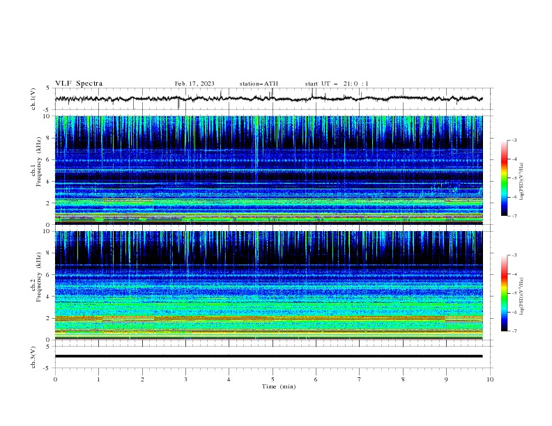Click the ch.3 flat voltage trace

268,356
